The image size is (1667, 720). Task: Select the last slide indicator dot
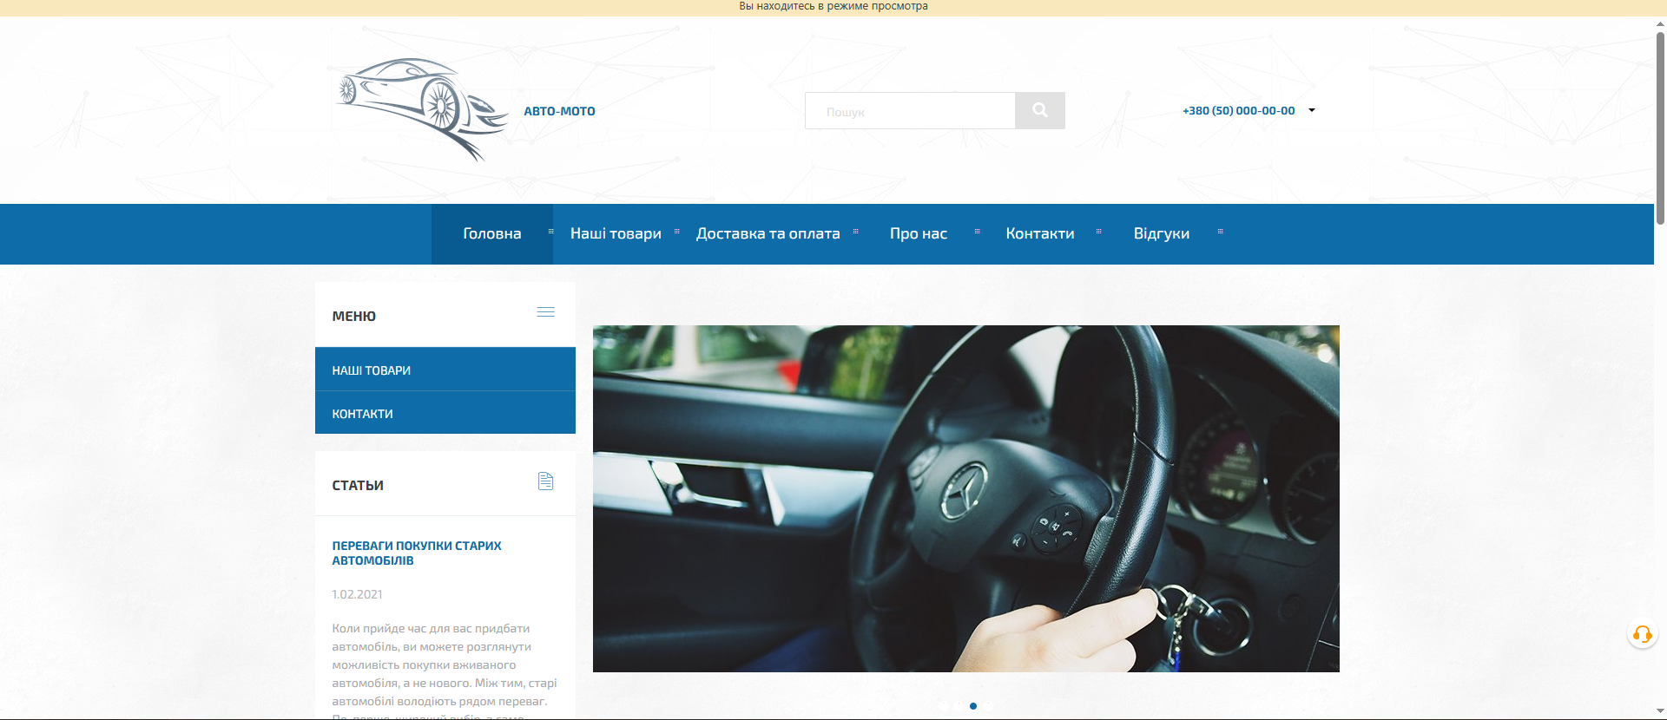tap(988, 706)
